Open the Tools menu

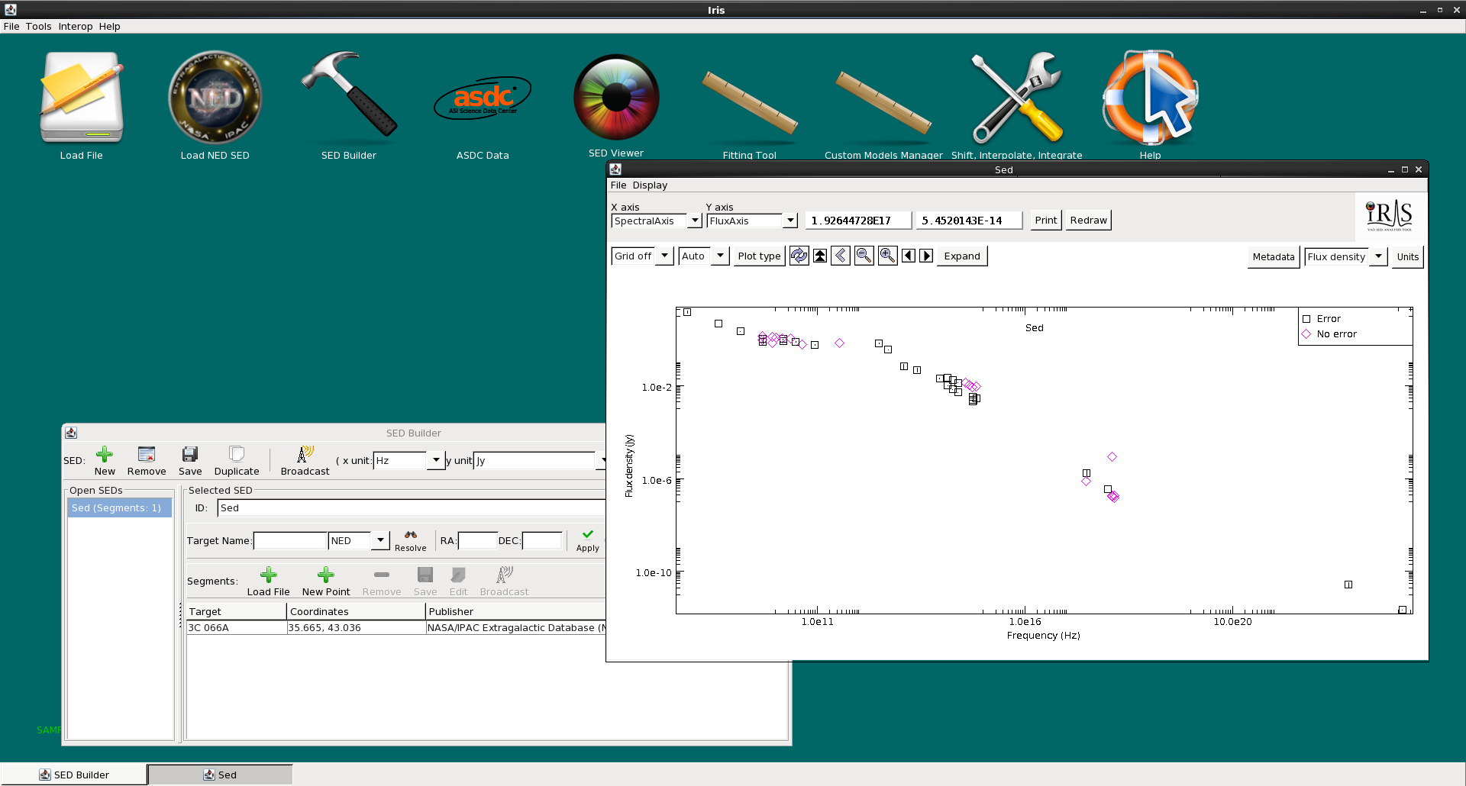pyautogui.click(x=39, y=27)
